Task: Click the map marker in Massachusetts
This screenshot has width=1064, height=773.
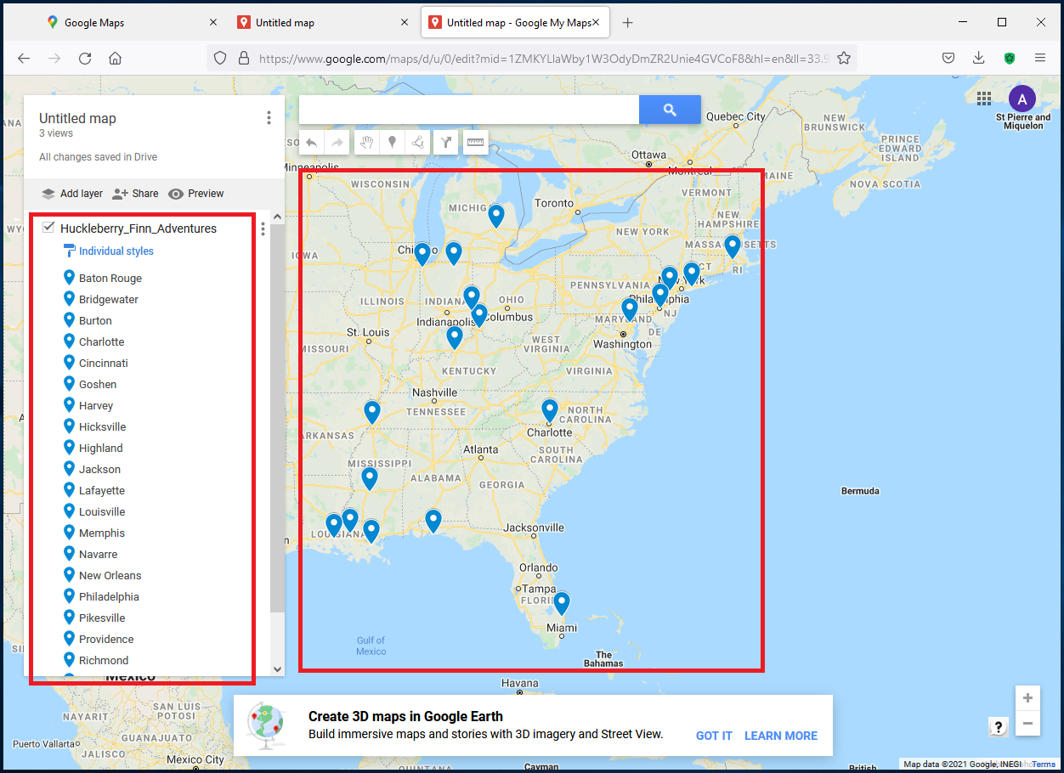Action: pos(733,247)
